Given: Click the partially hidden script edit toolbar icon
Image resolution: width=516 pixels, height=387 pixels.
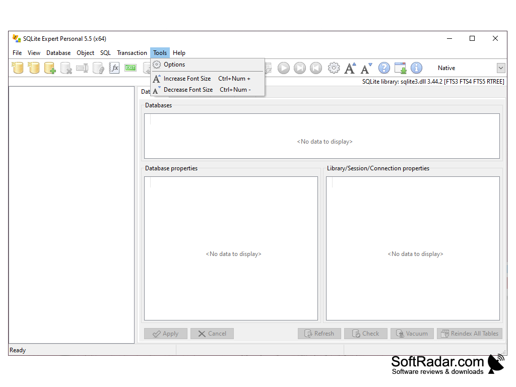Looking at the screenshot, I should click(x=268, y=68).
